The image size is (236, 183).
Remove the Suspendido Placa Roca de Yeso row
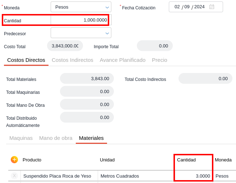(14, 176)
